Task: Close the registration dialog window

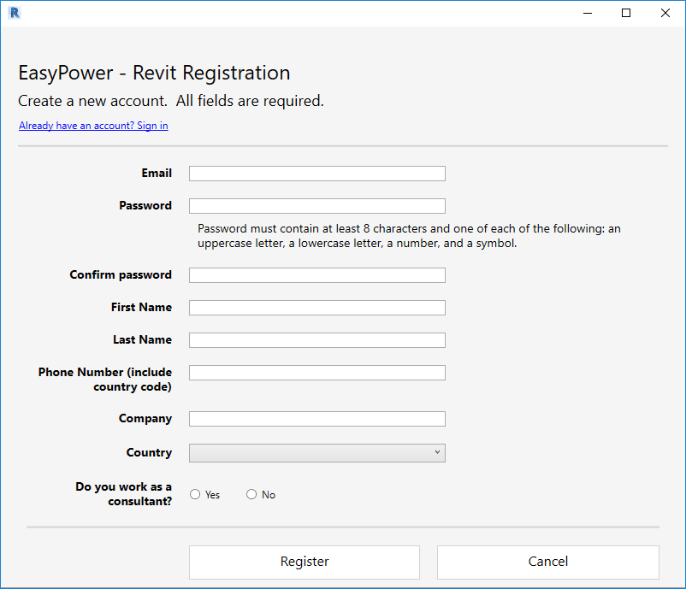Action: tap(665, 13)
